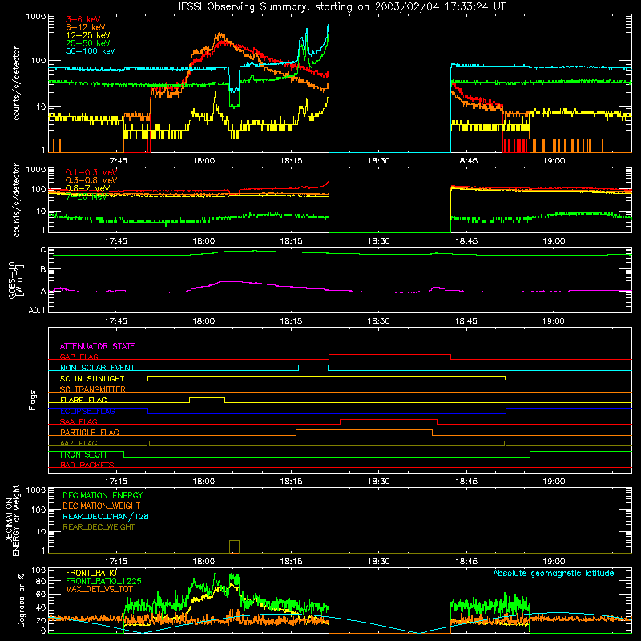Click the raised GAP_FLAG step segment

pos(389,354)
